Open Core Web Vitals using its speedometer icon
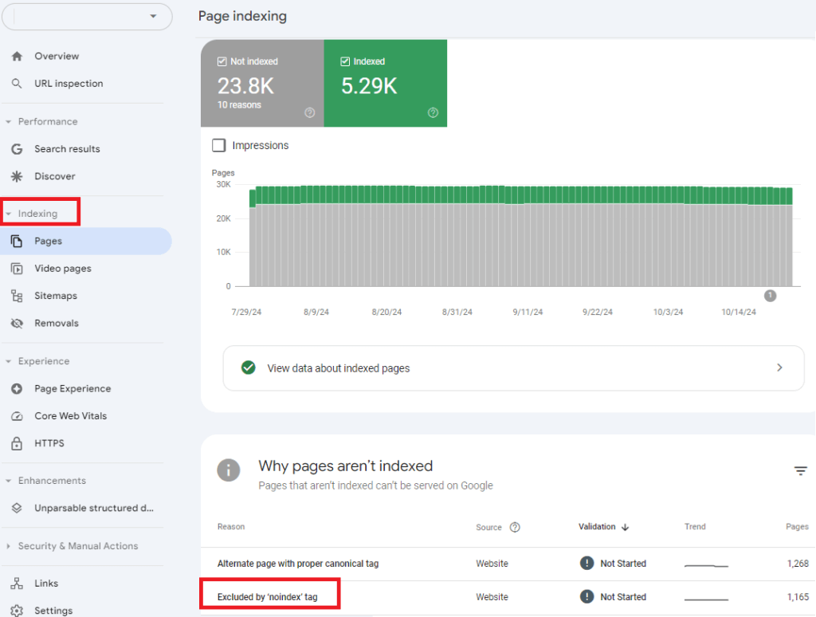Viewport: 816px width, 617px height. [x=16, y=415]
